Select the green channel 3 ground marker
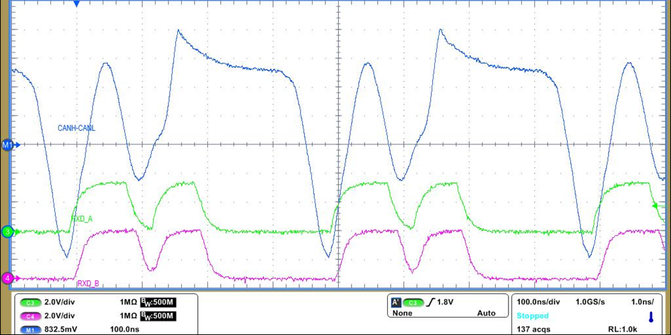The height and width of the screenshot is (335, 671). click(7, 232)
